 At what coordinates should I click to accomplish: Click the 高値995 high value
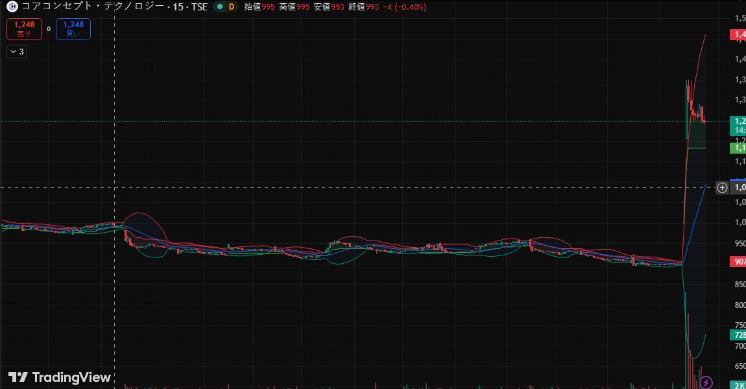(x=294, y=6)
